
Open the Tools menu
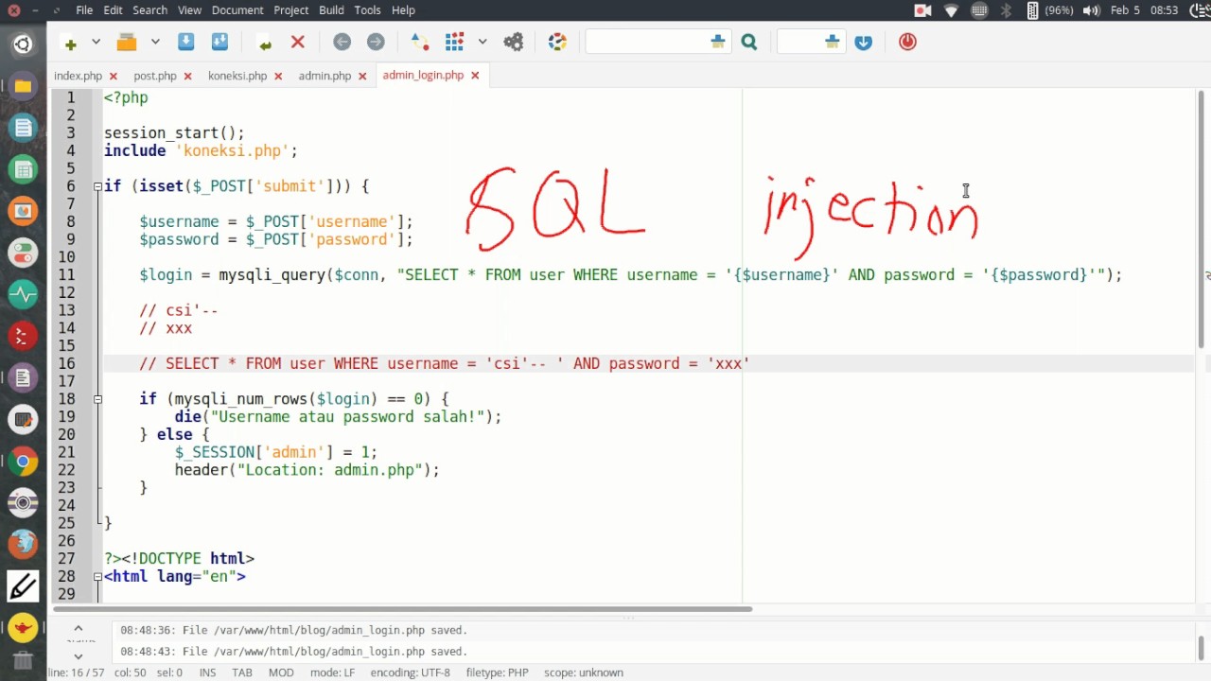click(x=367, y=10)
